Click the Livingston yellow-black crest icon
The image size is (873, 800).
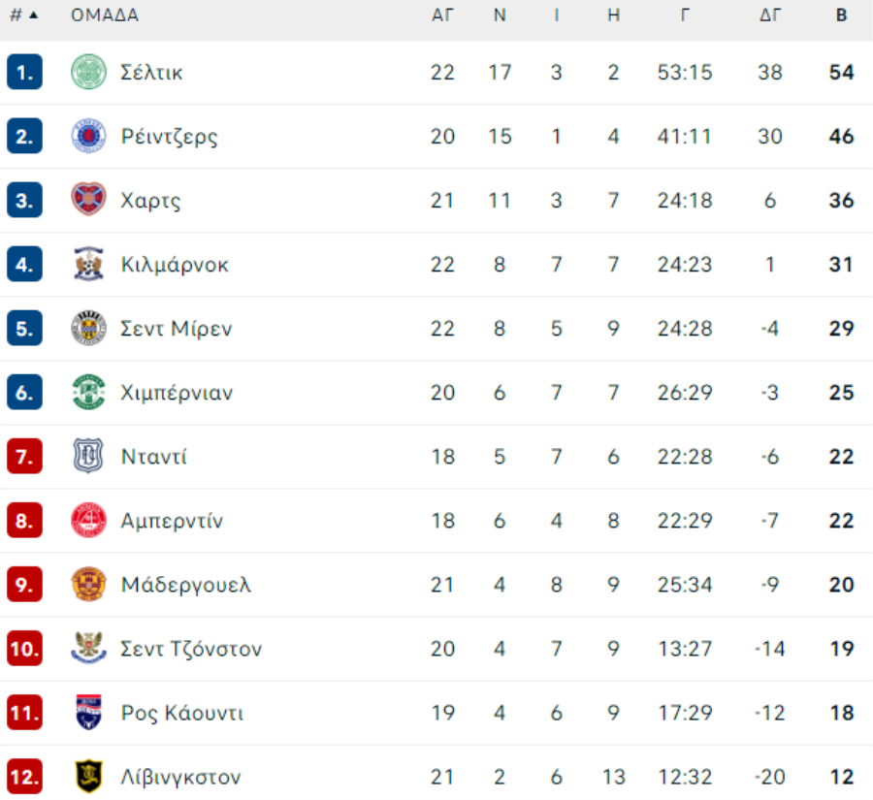click(x=88, y=776)
